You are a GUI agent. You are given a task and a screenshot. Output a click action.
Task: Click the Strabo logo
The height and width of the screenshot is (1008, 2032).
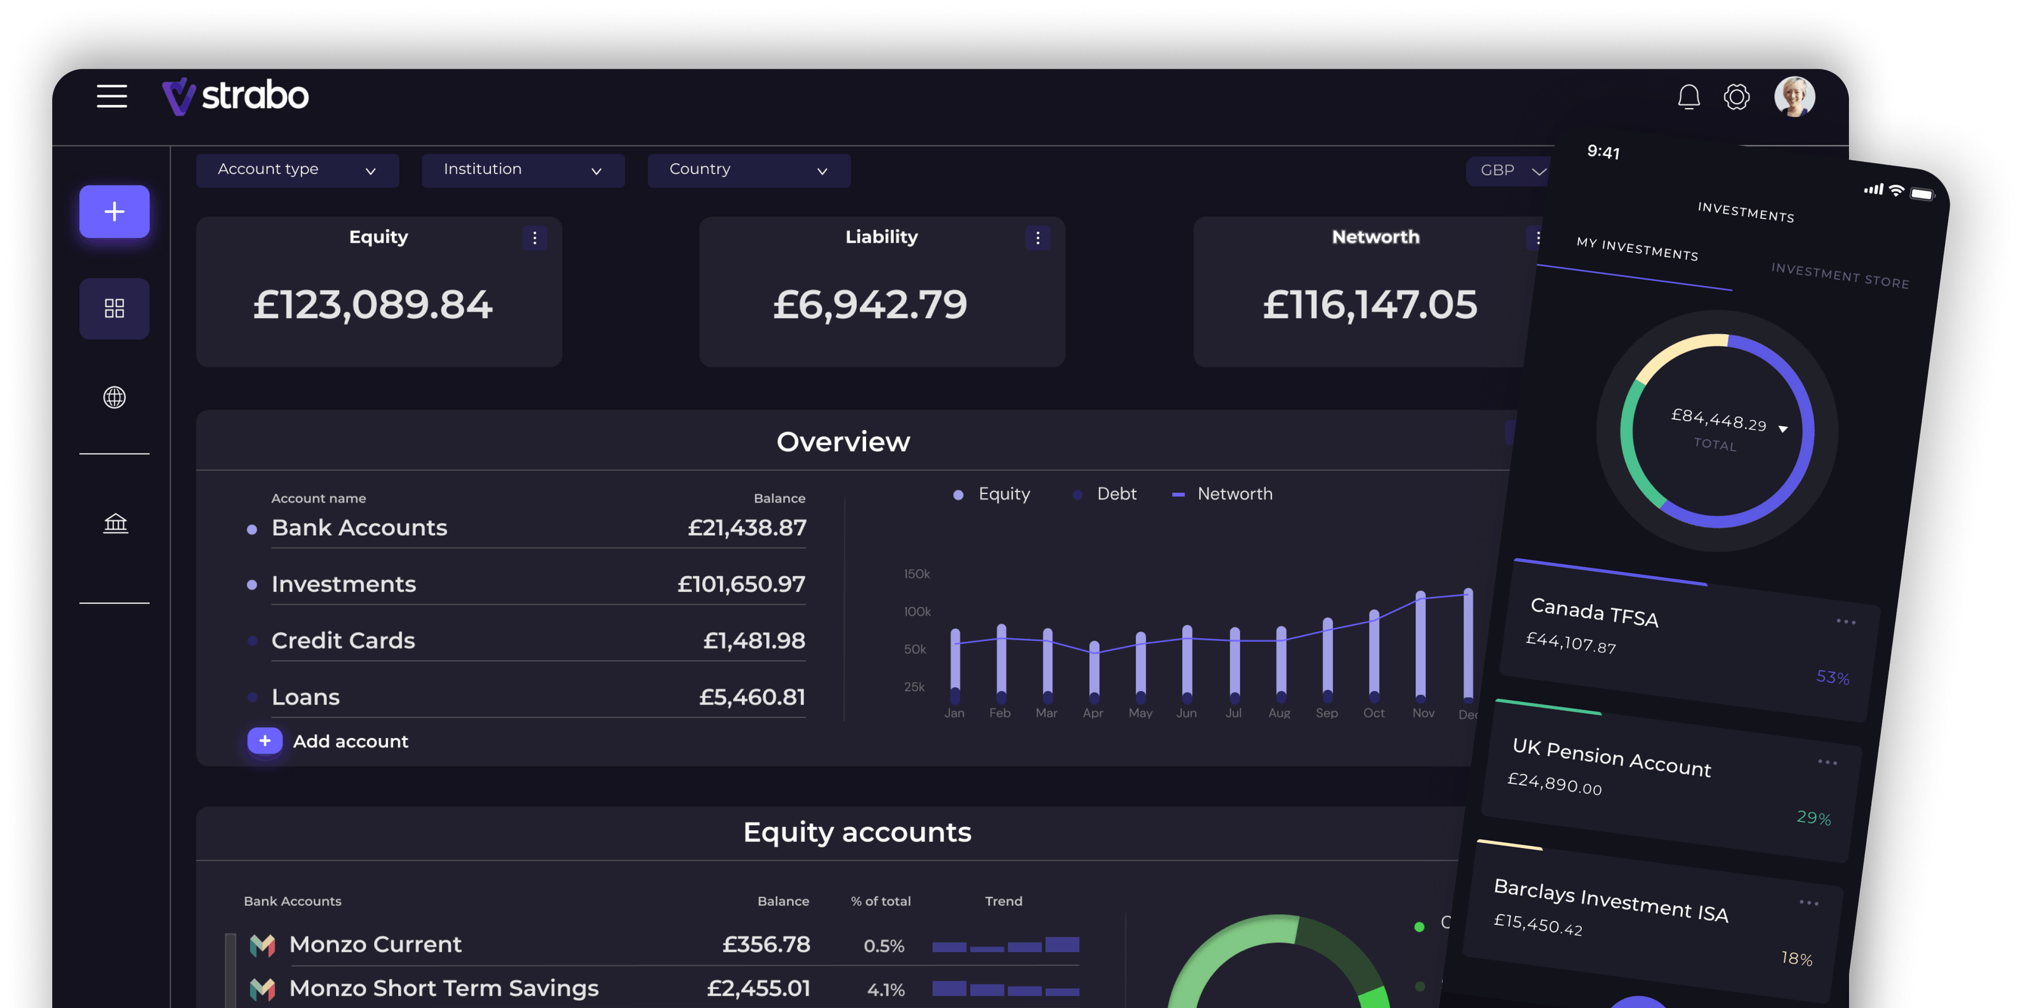click(234, 95)
